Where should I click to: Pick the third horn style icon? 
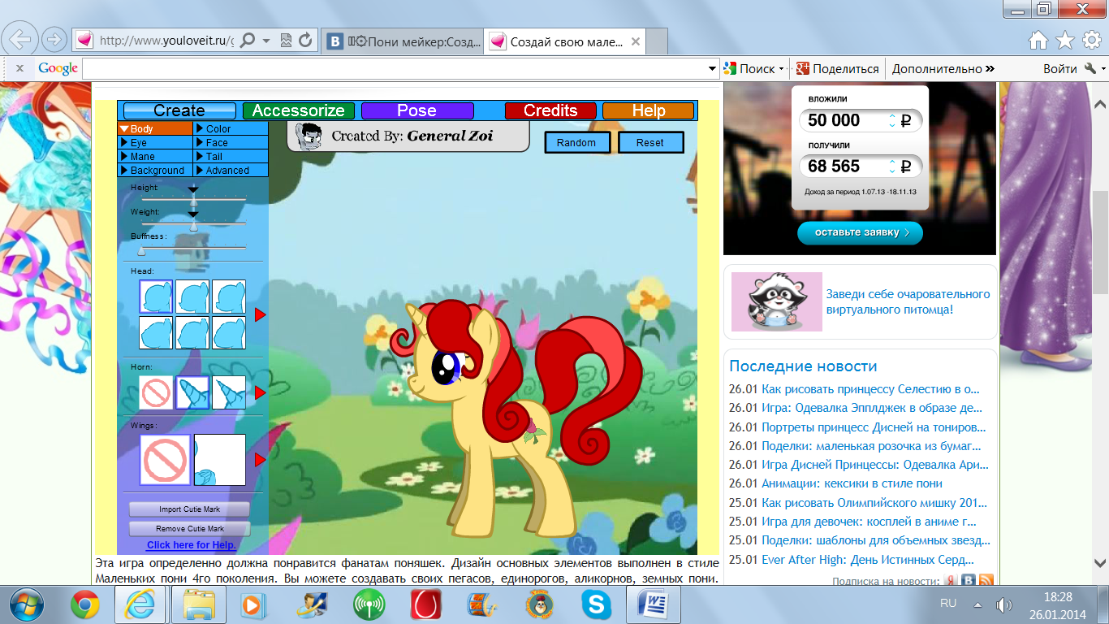pyautogui.click(x=229, y=392)
